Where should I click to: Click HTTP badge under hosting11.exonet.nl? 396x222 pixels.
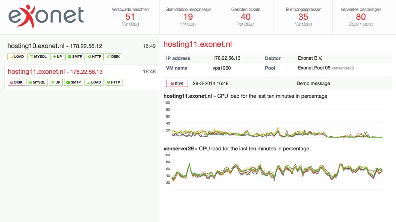click(x=114, y=82)
